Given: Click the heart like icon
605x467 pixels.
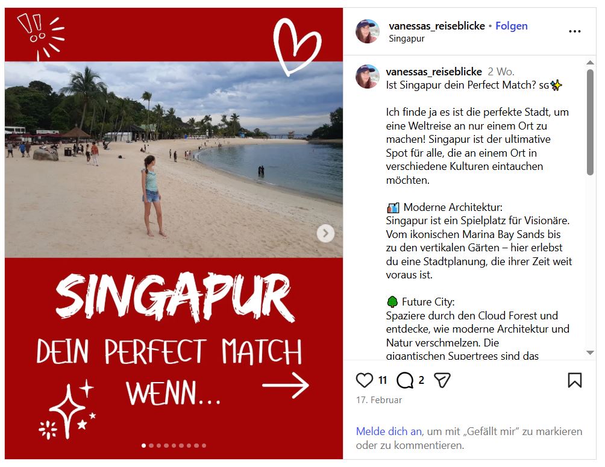Looking at the screenshot, I should point(364,380).
